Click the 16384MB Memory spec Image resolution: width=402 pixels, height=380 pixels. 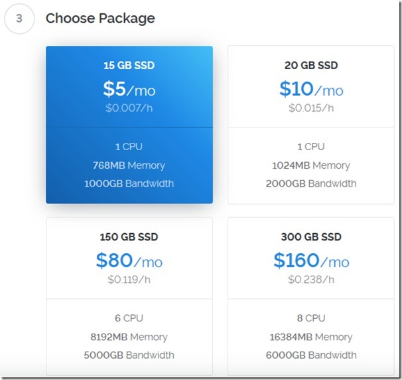[x=311, y=337]
